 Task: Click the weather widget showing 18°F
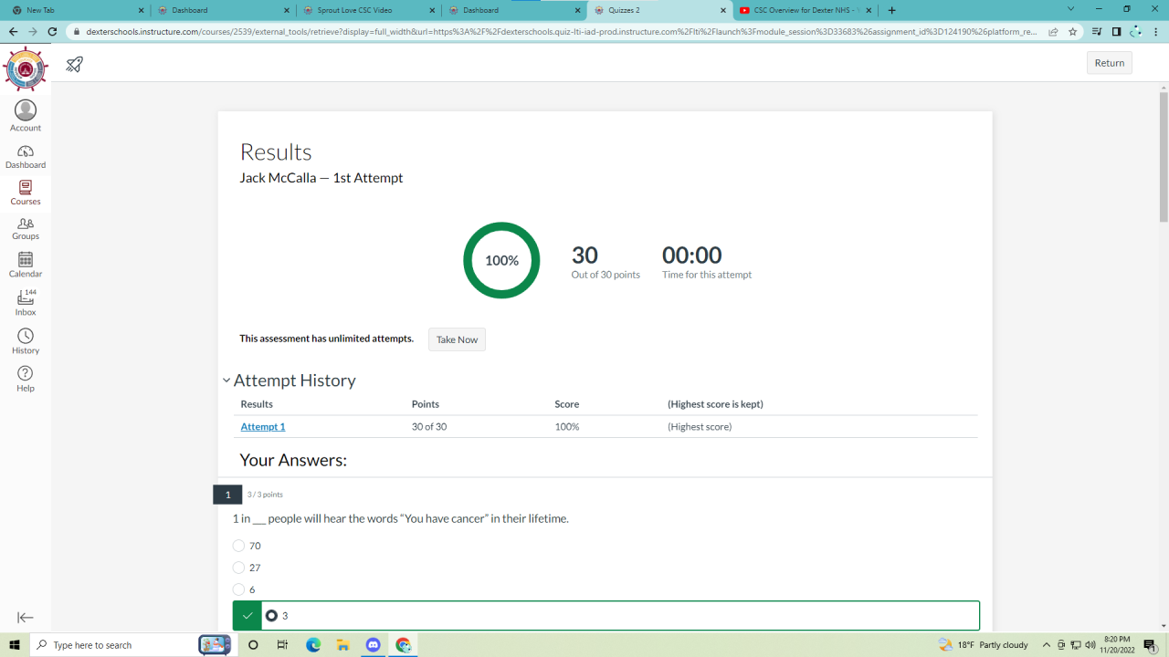[984, 645]
